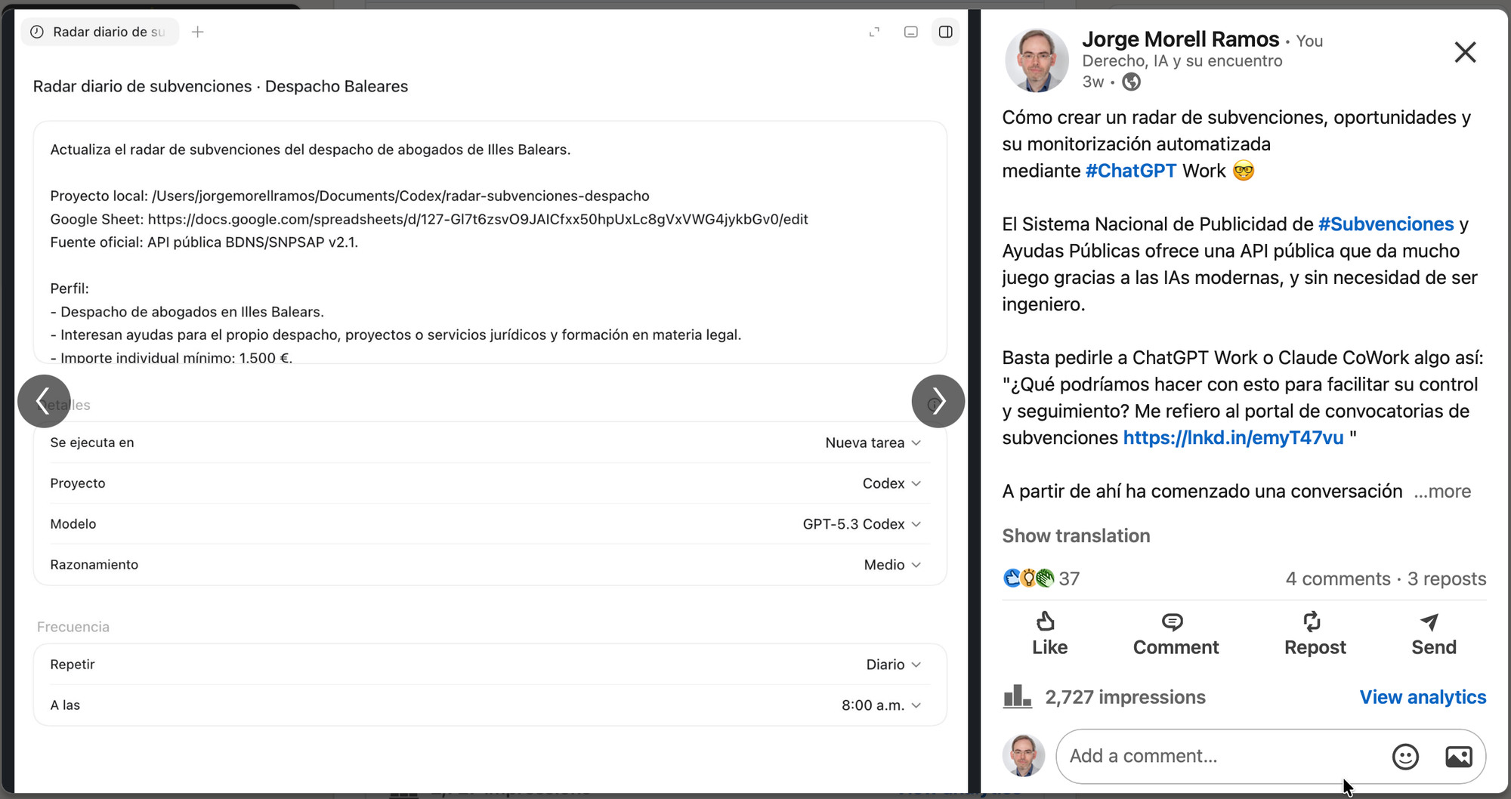Click the Like thumbs-up icon
1511x799 pixels.
pos(1046,622)
